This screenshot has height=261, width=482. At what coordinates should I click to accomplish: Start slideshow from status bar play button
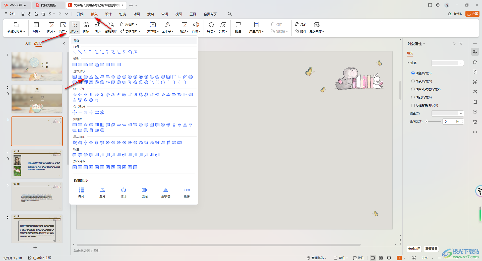coord(399,258)
